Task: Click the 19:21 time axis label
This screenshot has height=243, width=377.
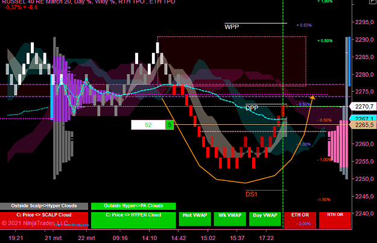Action: 16,238
